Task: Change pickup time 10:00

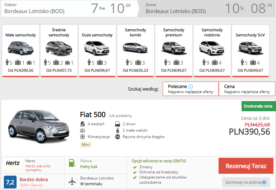Action: [x=120, y=8]
